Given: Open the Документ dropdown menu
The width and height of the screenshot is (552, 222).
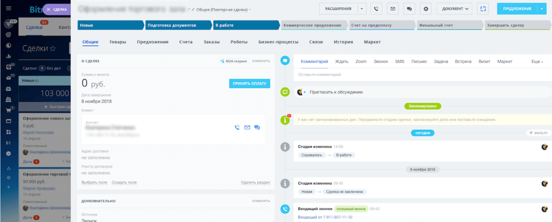Looking at the screenshot, I should pos(454,9).
